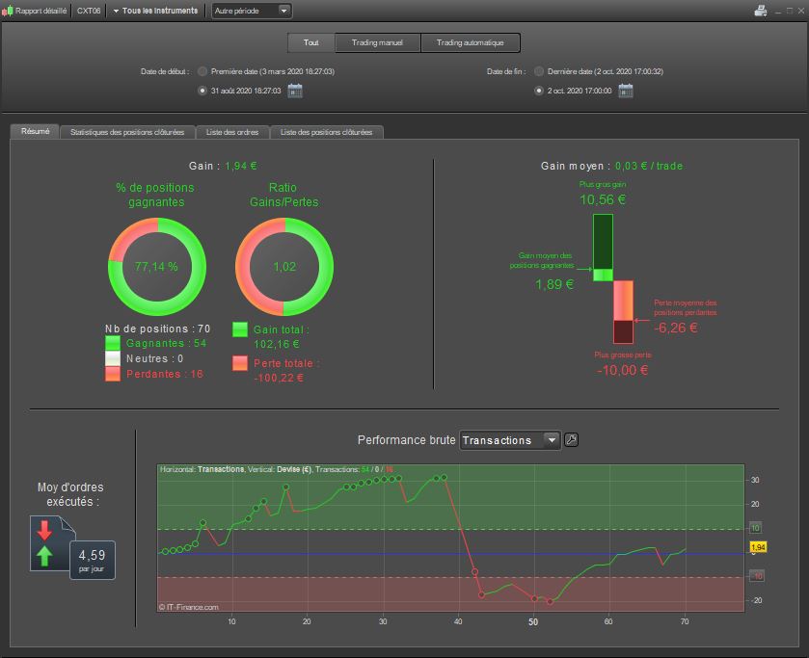
Task: Expand the Tous les instruments dropdown
Action: [154, 11]
